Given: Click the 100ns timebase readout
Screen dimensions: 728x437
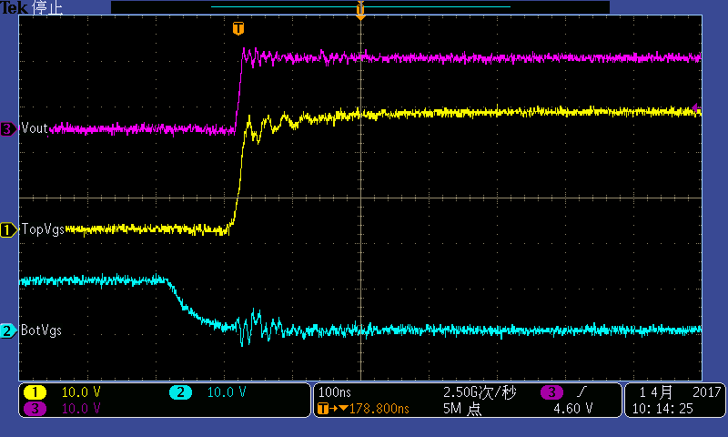Looking at the screenshot, I should coord(334,392).
